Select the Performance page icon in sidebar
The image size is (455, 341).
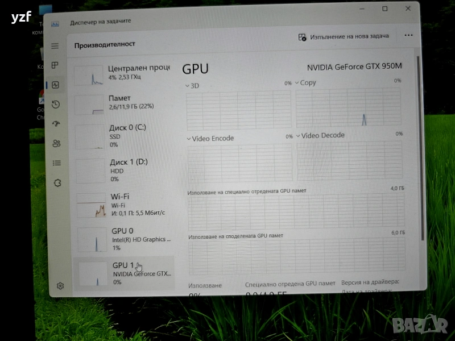pos(55,85)
